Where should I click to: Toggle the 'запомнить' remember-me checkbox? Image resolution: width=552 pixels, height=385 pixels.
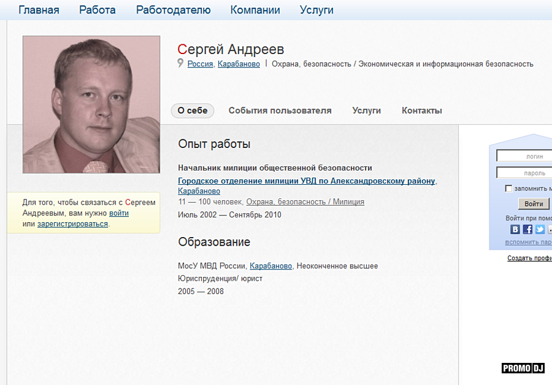tap(508, 189)
